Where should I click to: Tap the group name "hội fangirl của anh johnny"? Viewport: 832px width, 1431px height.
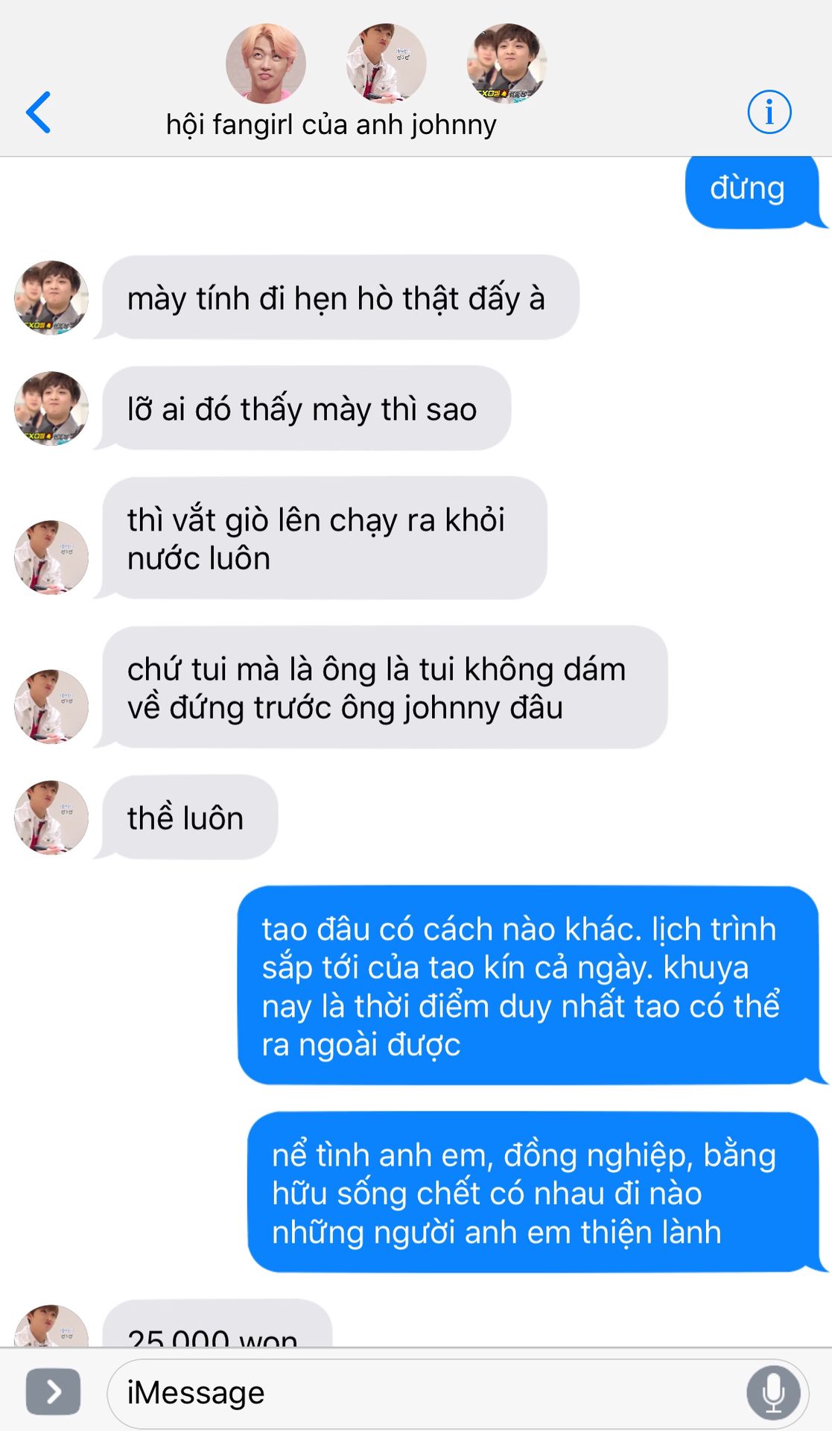(331, 125)
